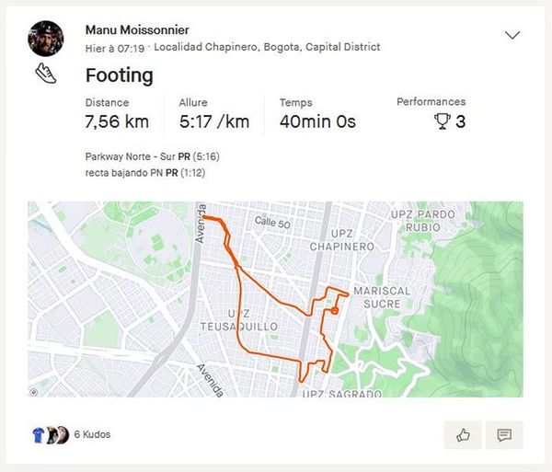This screenshot has width=552, height=472.
Task: Click the Performances trophy icon
Action: (x=441, y=121)
